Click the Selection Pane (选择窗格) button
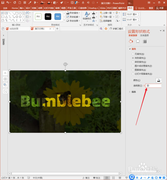This screenshot has height=180, width=167. pyautogui.click(x=106, y=21)
